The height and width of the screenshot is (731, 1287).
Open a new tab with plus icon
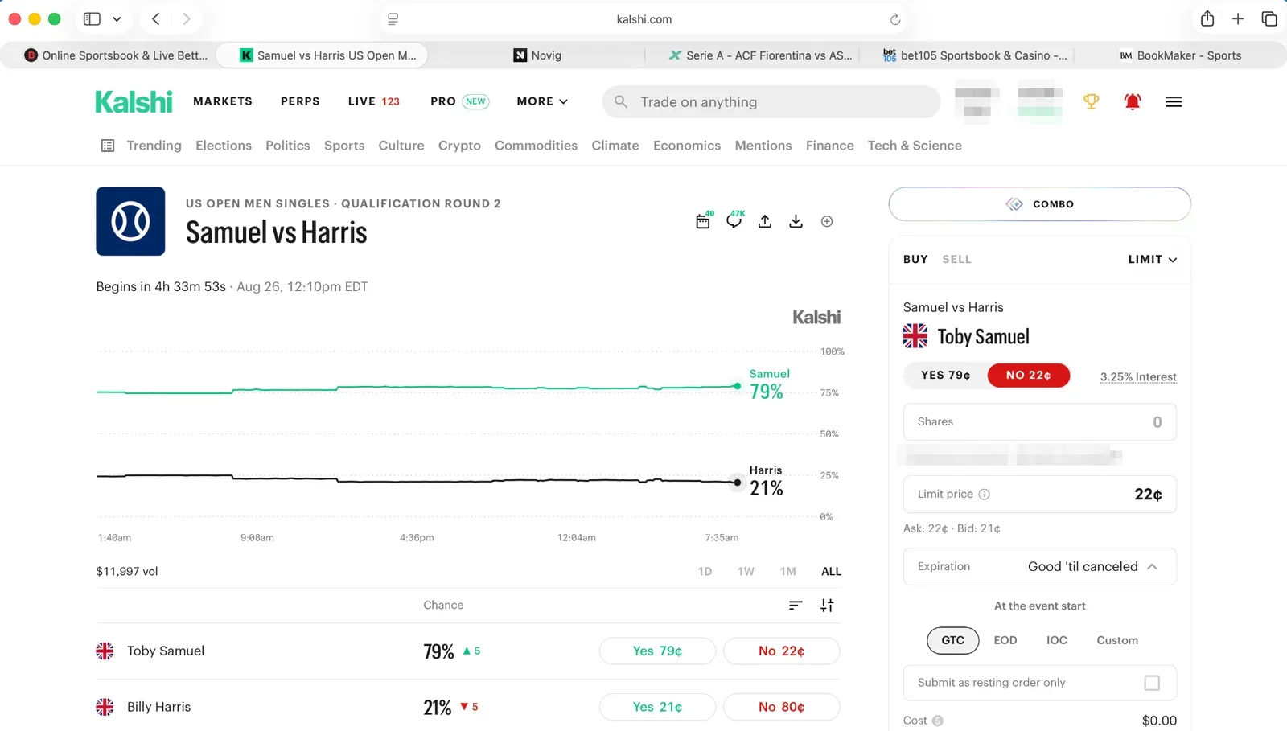click(x=1238, y=18)
